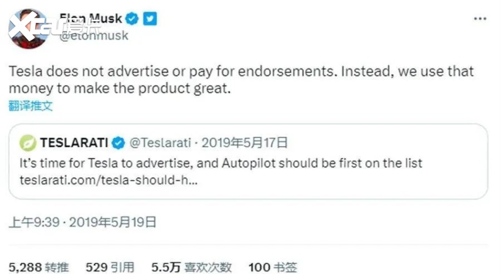Open the TESLARATI account name
This screenshot has height=274, width=501.
[75, 143]
